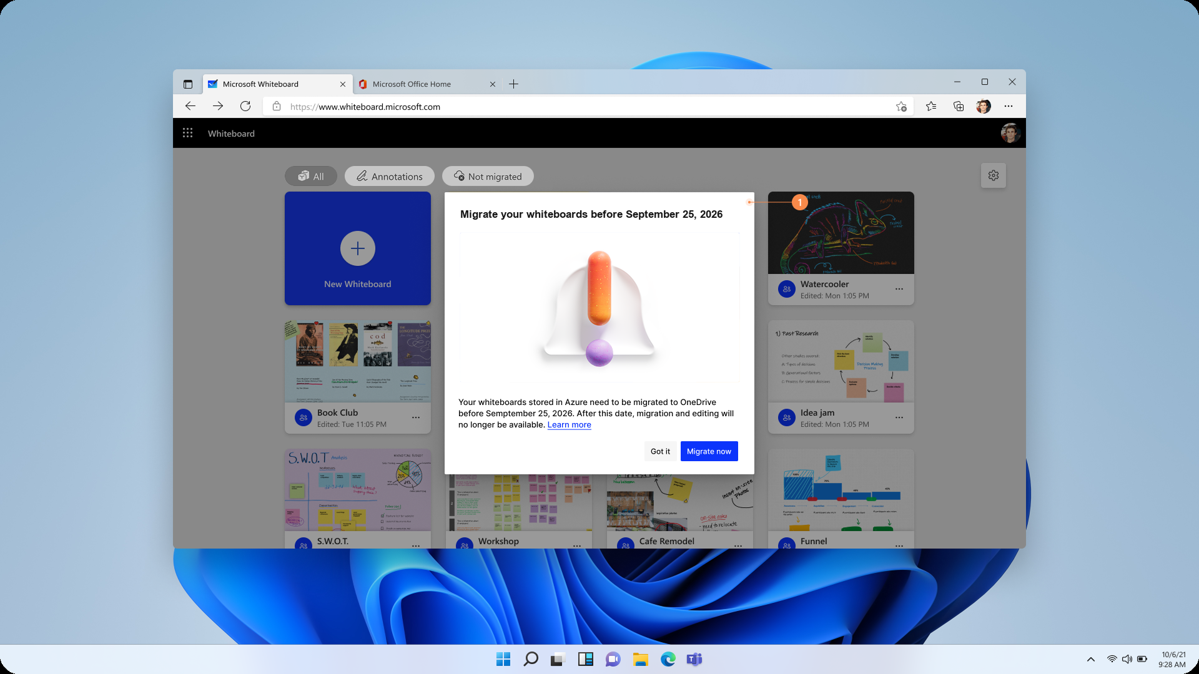Open Microsoft Edge from the taskbar
The image size is (1199, 674).
[x=668, y=659]
